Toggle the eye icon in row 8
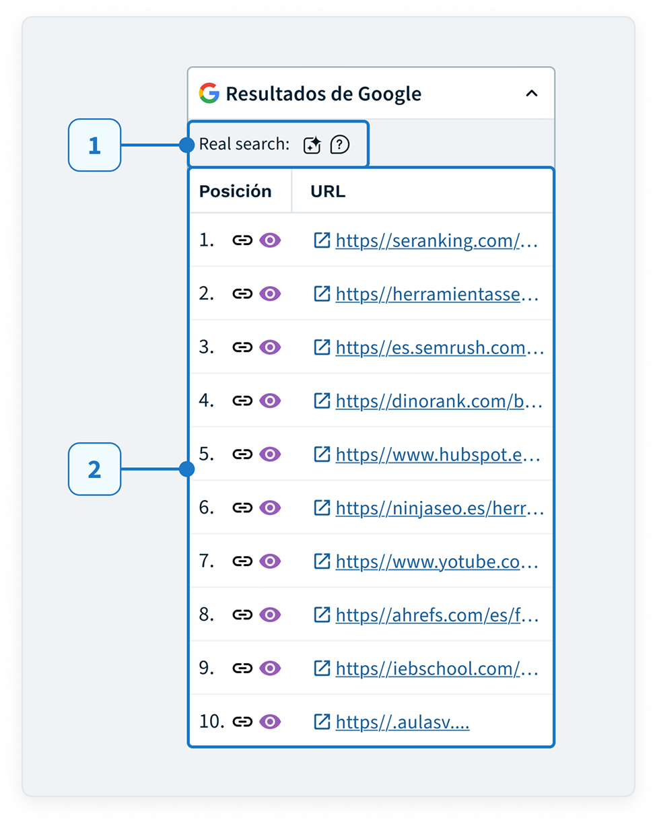 point(270,615)
